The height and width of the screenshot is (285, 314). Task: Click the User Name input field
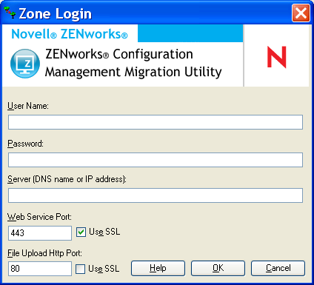tap(156, 122)
